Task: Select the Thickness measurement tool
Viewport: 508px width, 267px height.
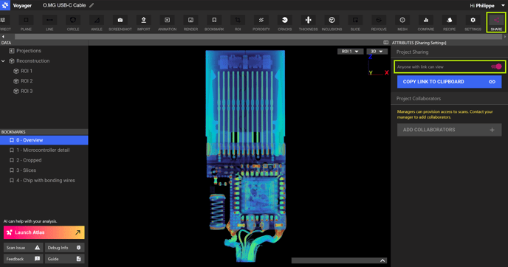Action: coord(308,23)
